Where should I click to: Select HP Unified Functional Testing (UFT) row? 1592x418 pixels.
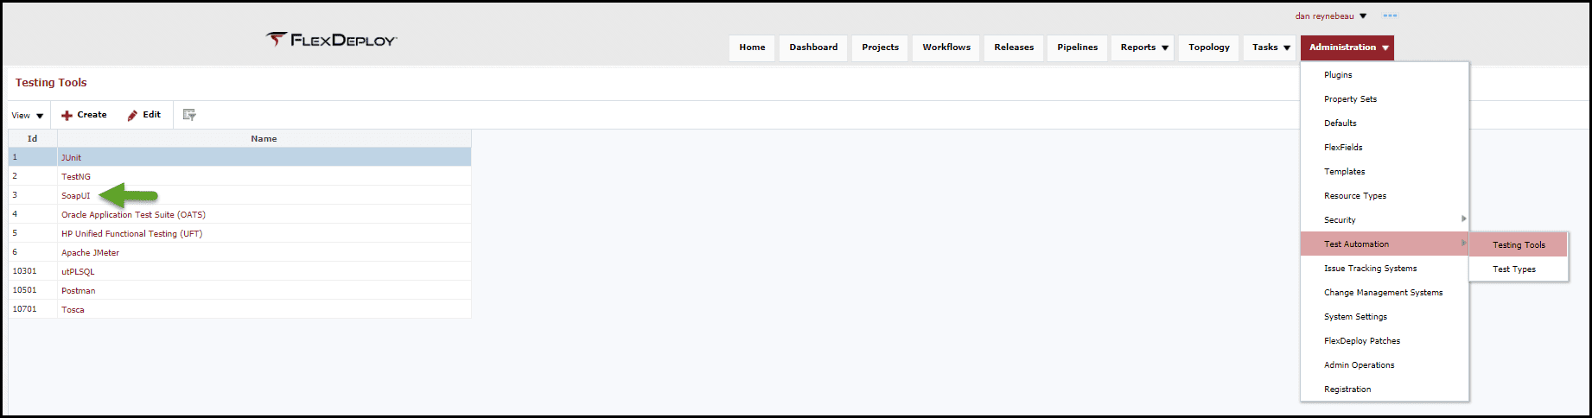[240, 233]
